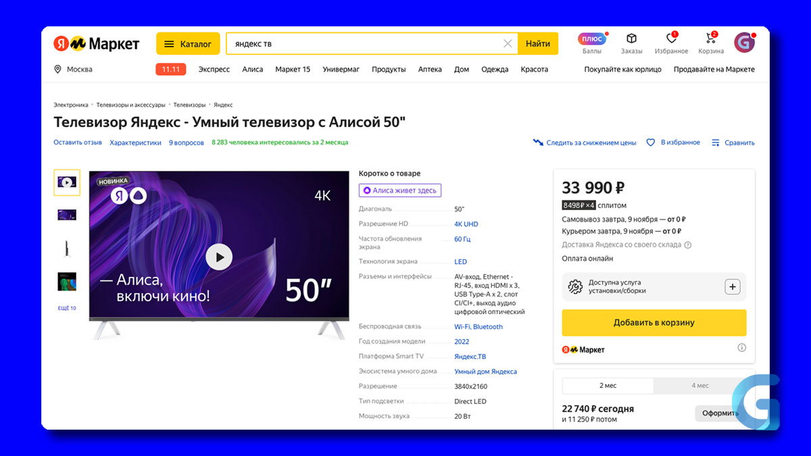
Task: Go to Дом section
Action: pos(462,70)
